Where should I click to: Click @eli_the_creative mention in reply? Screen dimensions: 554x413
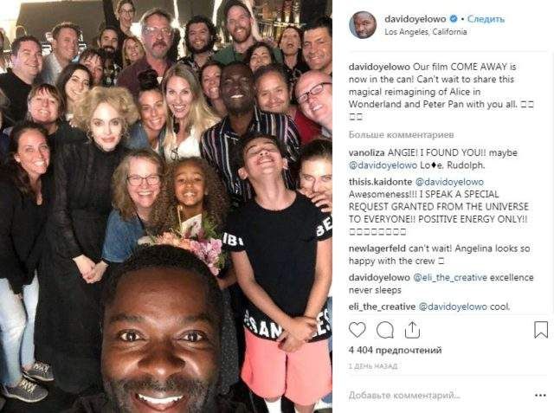(450, 278)
